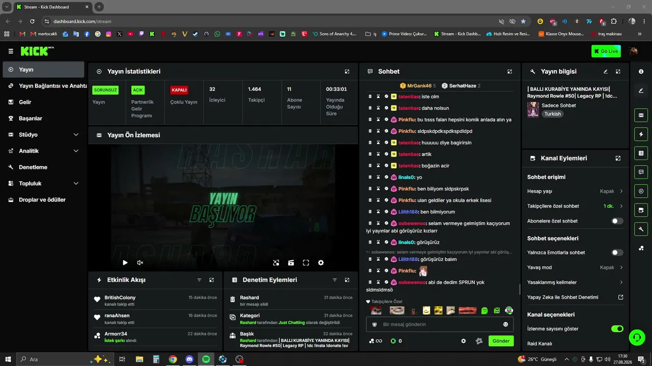Filter the Denetim Eylemleri list
Image resolution: width=652 pixels, height=366 pixels.
[335, 280]
